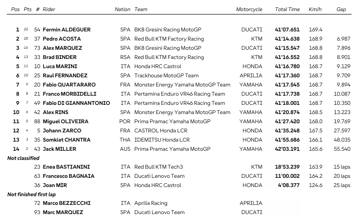Click the Rider column header
This screenshot has height=216, width=356.
49,9
